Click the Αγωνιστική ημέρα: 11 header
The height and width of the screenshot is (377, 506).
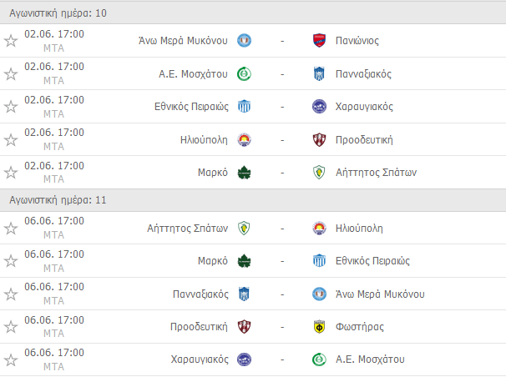[x=58, y=200]
